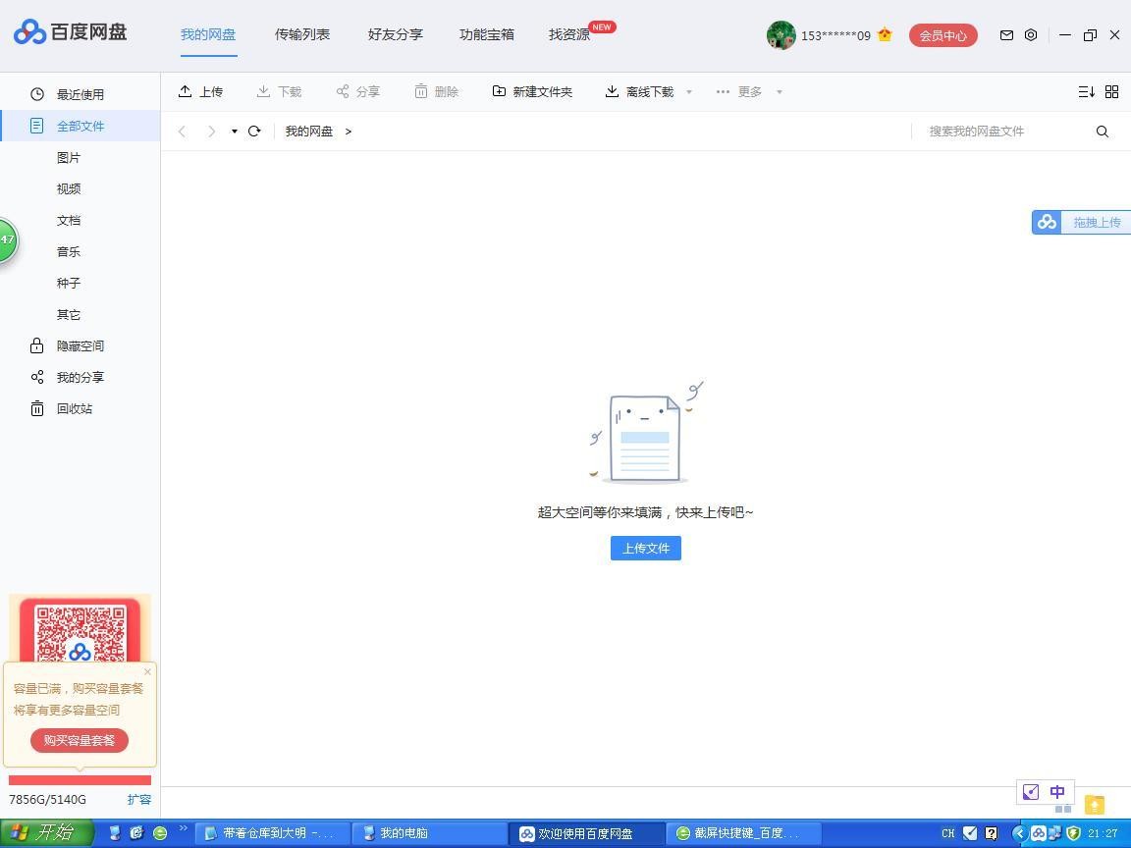Click the 上传文件 button

(646, 548)
